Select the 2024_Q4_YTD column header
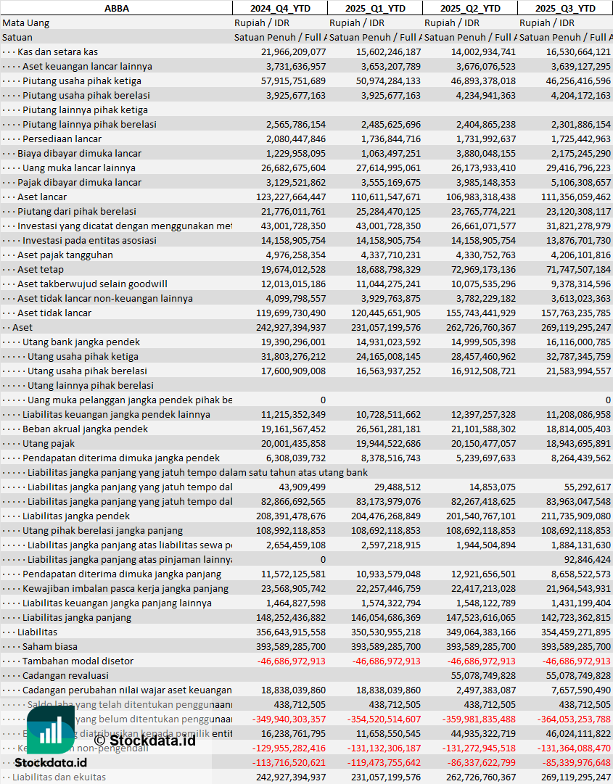 click(x=279, y=8)
